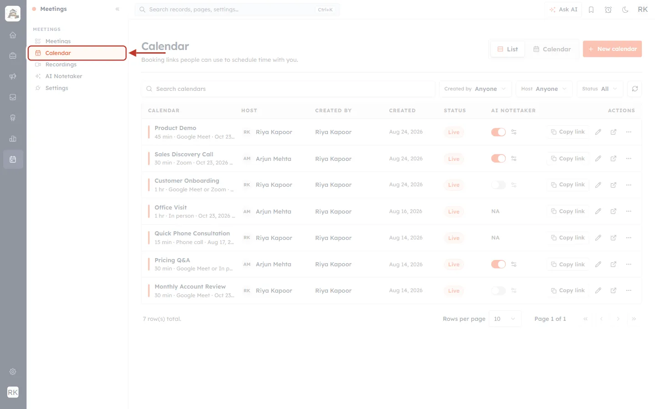Open Recordings in the sidebar
This screenshot has height=409, width=655.
click(x=77, y=65)
